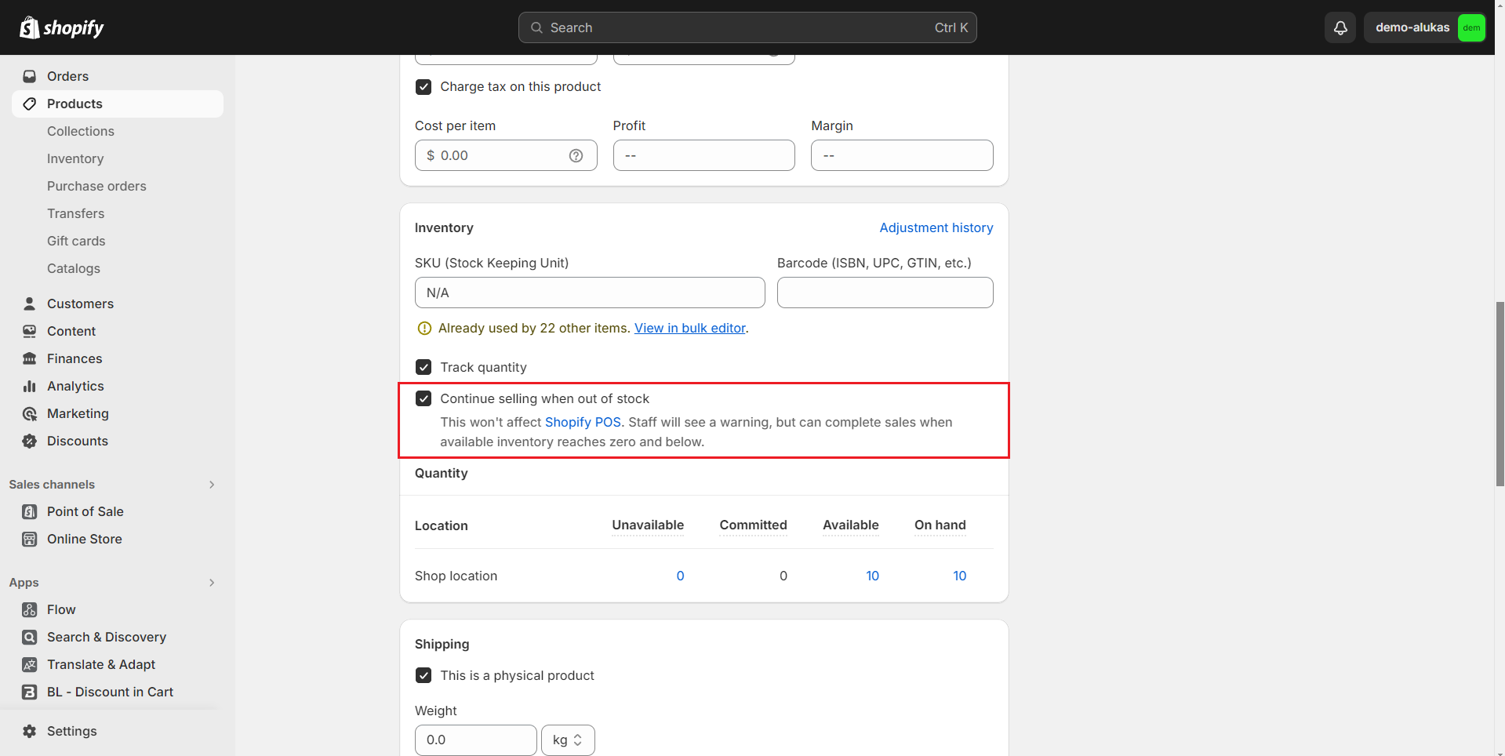Click the Barcode input field

click(x=885, y=293)
